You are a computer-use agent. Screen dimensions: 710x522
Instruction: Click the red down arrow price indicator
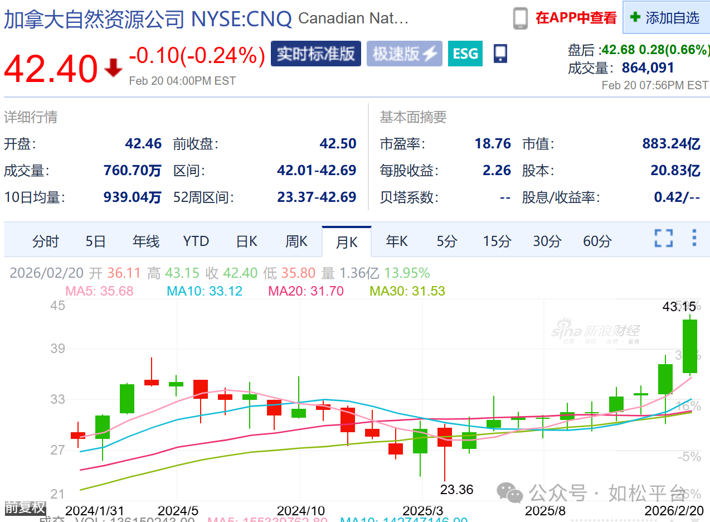(x=114, y=69)
